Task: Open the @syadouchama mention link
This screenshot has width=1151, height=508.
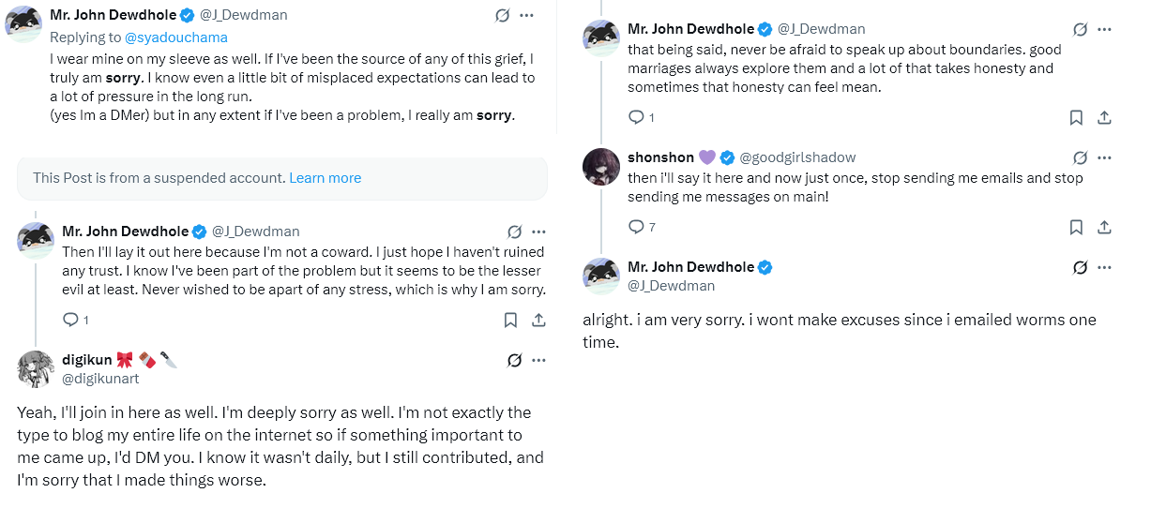Action: [176, 37]
